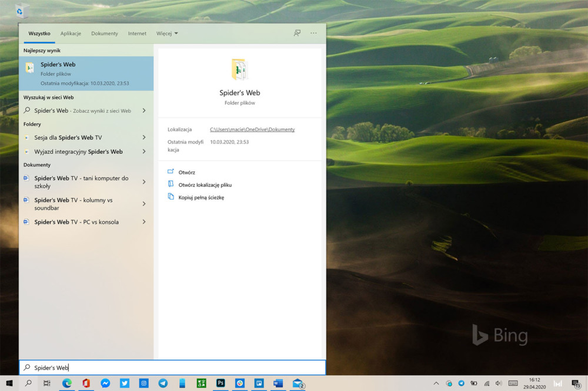
Task: Open document kolumny vs soundbar
Action: pos(73,204)
